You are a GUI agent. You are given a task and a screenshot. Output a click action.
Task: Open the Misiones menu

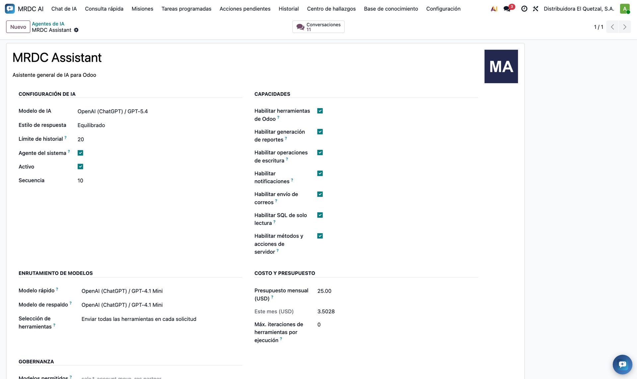click(x=142, y=9)
